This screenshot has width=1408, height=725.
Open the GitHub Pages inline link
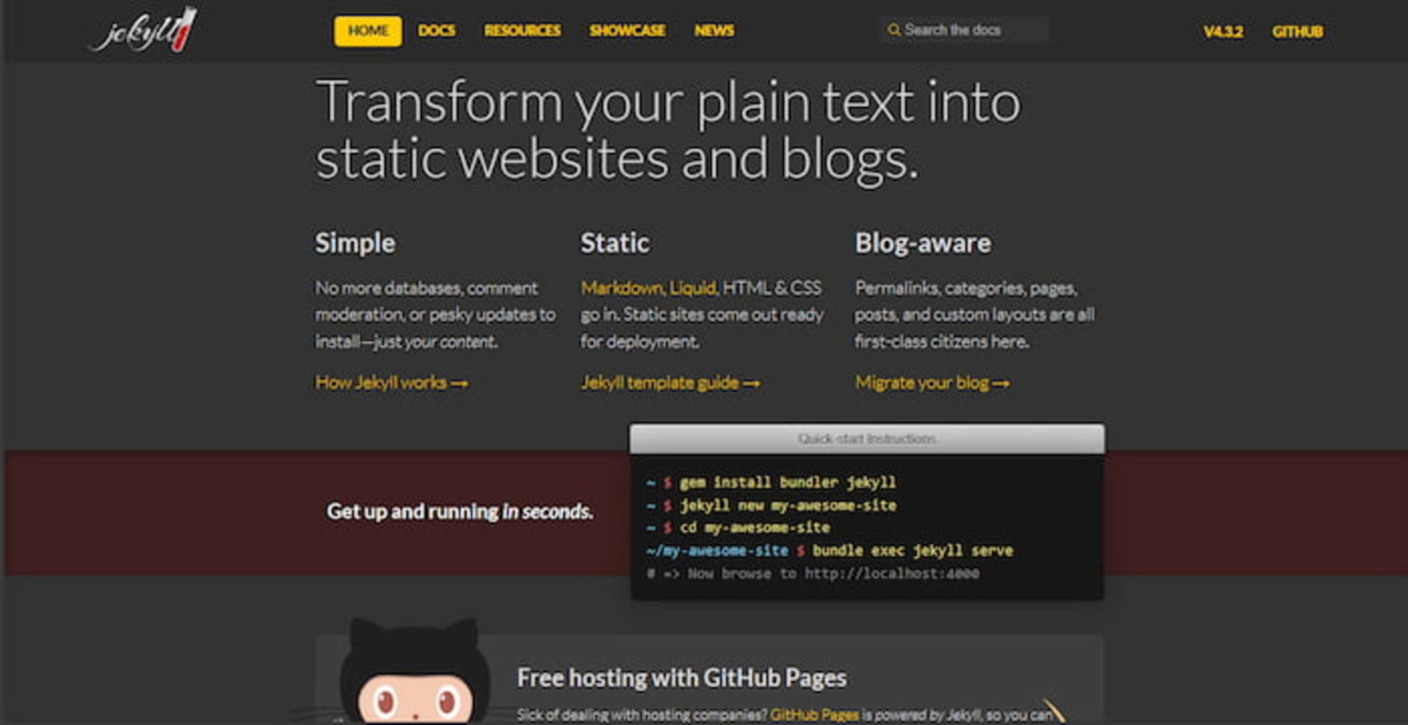815,715
